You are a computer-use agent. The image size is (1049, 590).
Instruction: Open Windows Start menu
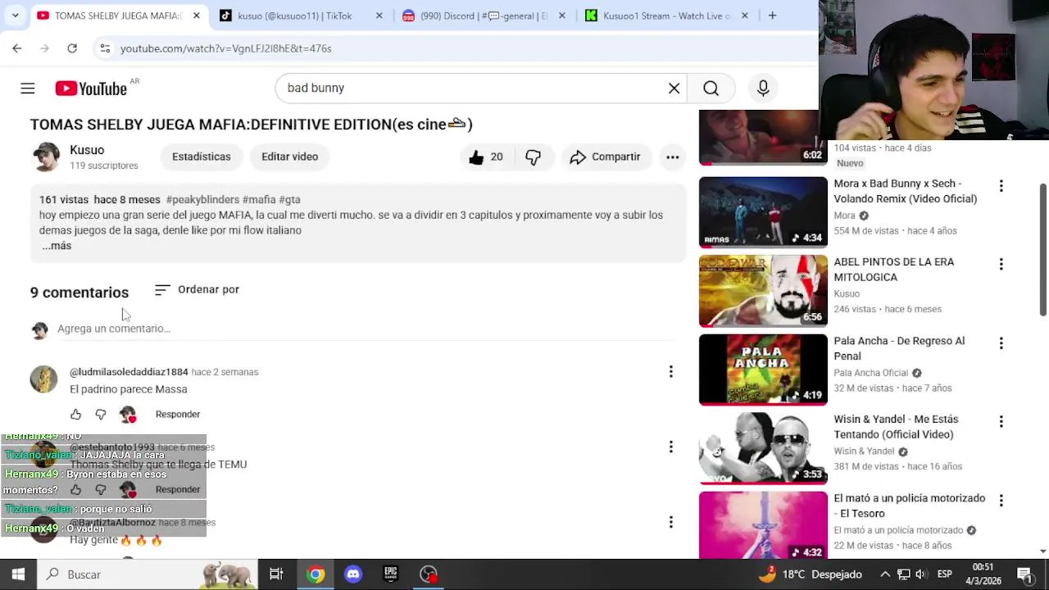[18, 574]
